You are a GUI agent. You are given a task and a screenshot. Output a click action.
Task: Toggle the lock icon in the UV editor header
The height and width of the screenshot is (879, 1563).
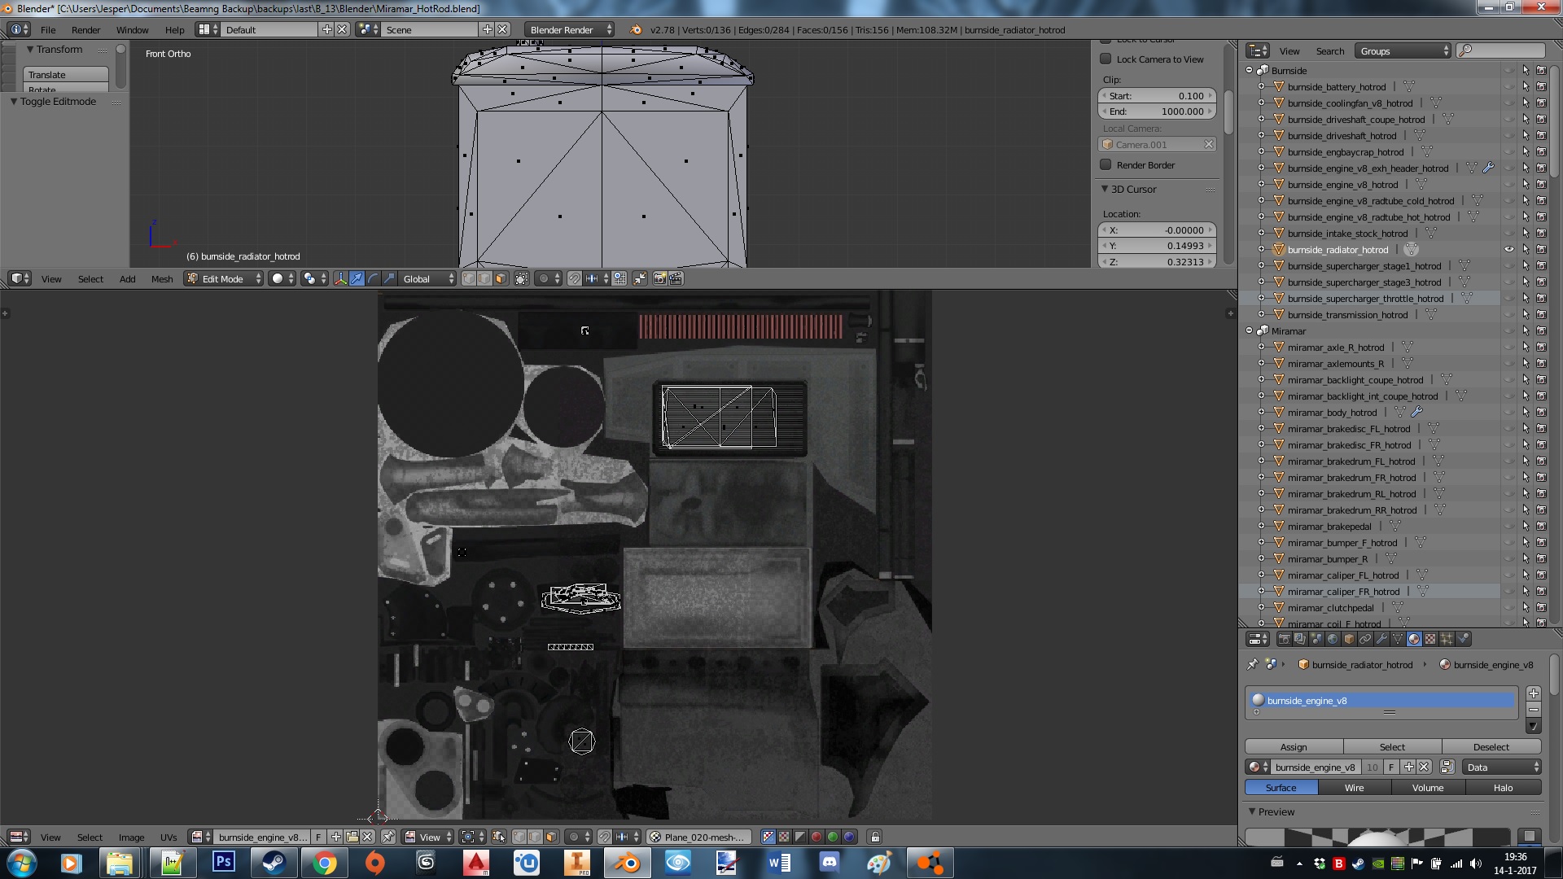coord(875,837)
